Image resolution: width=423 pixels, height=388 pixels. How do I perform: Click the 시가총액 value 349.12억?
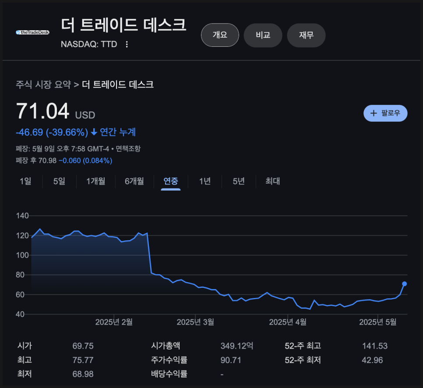click(x=237, y=346)
